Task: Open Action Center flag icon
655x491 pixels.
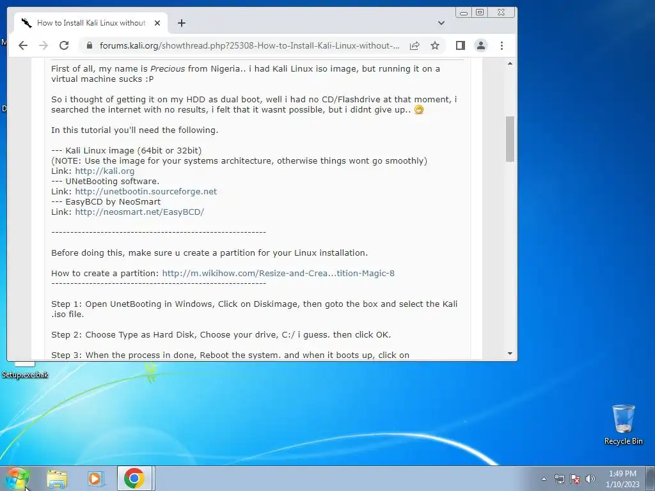Action: (x=575, y=479)
